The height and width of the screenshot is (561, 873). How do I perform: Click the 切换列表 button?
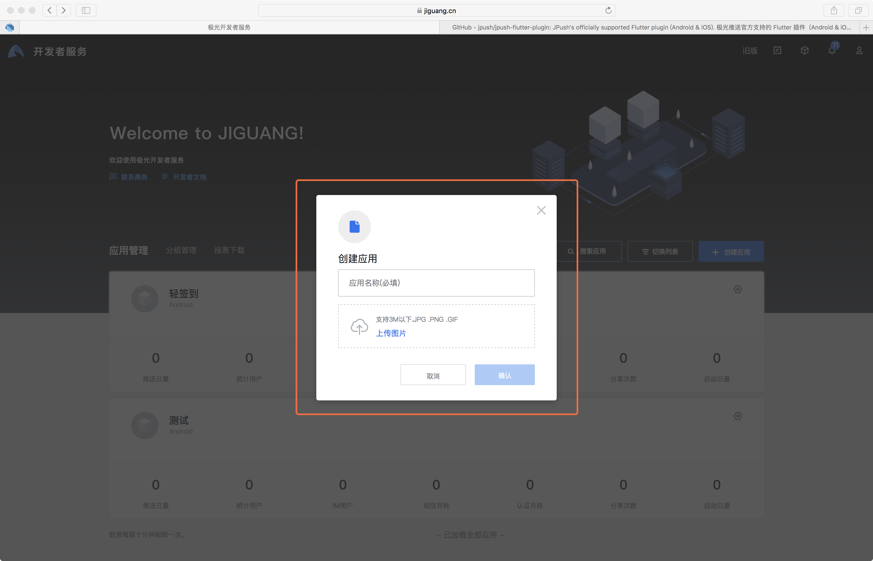pos(660,252)
